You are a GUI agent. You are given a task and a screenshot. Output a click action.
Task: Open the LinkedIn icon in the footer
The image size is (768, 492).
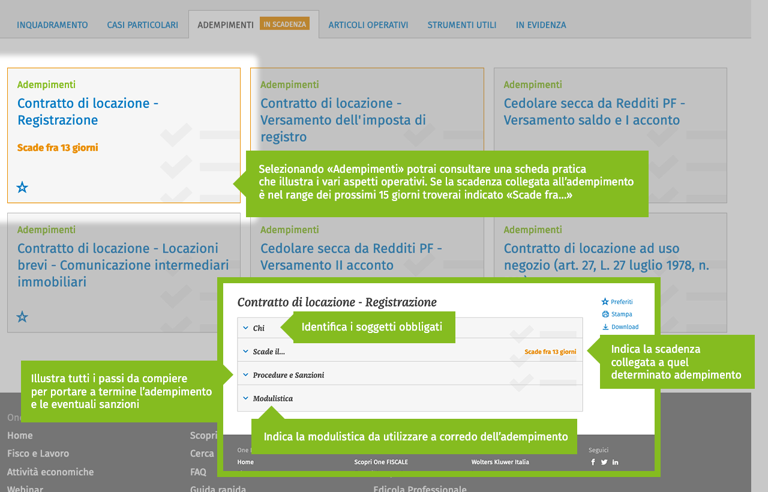pyautogui.click(x=614, y=462)
